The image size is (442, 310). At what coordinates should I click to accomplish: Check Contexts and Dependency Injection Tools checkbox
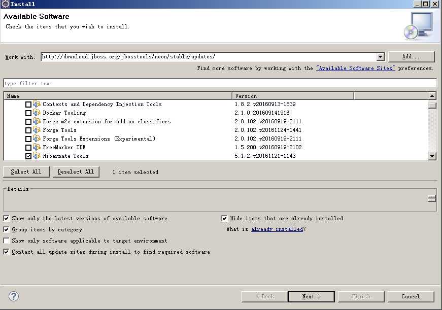point(28,105)
